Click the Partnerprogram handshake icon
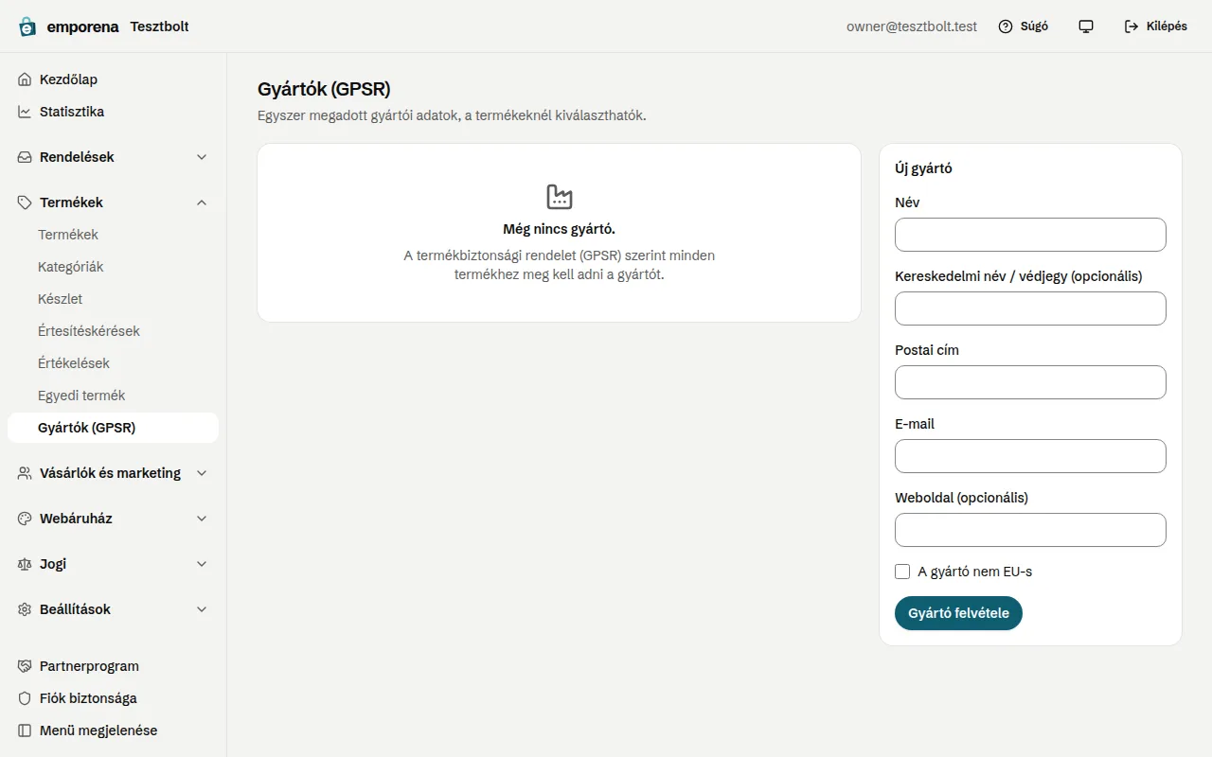This screenshot has height=757, width=1212. click(x=25, y=666)
